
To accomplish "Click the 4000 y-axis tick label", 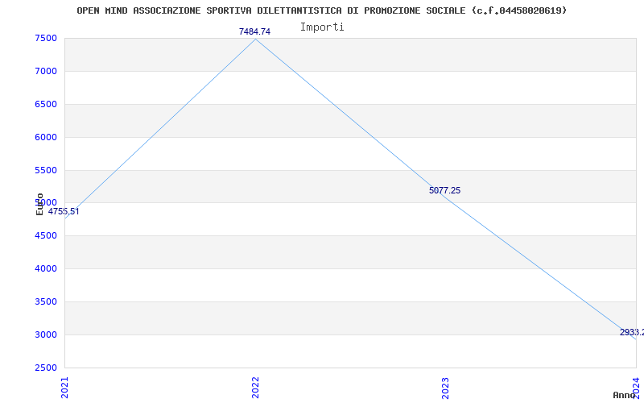I will point(46,269).
